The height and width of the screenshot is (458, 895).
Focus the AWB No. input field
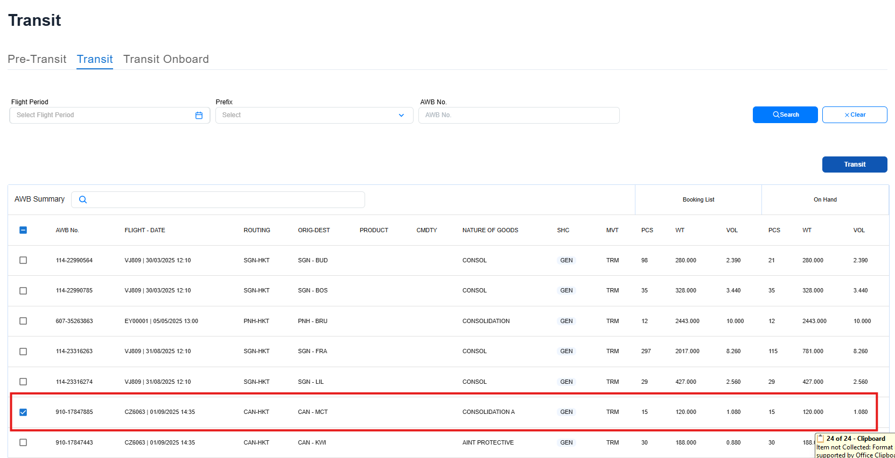519,116
